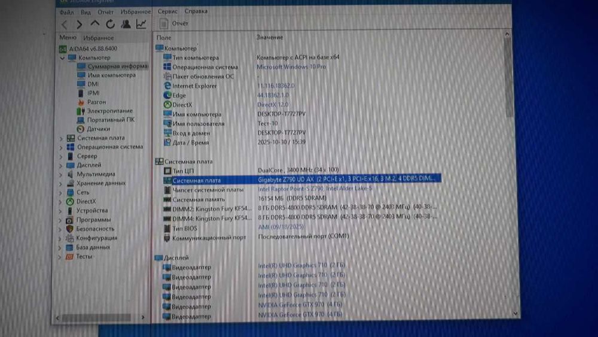
Task: Select the Датчики tree item
Action: click(x=93, y=129)
